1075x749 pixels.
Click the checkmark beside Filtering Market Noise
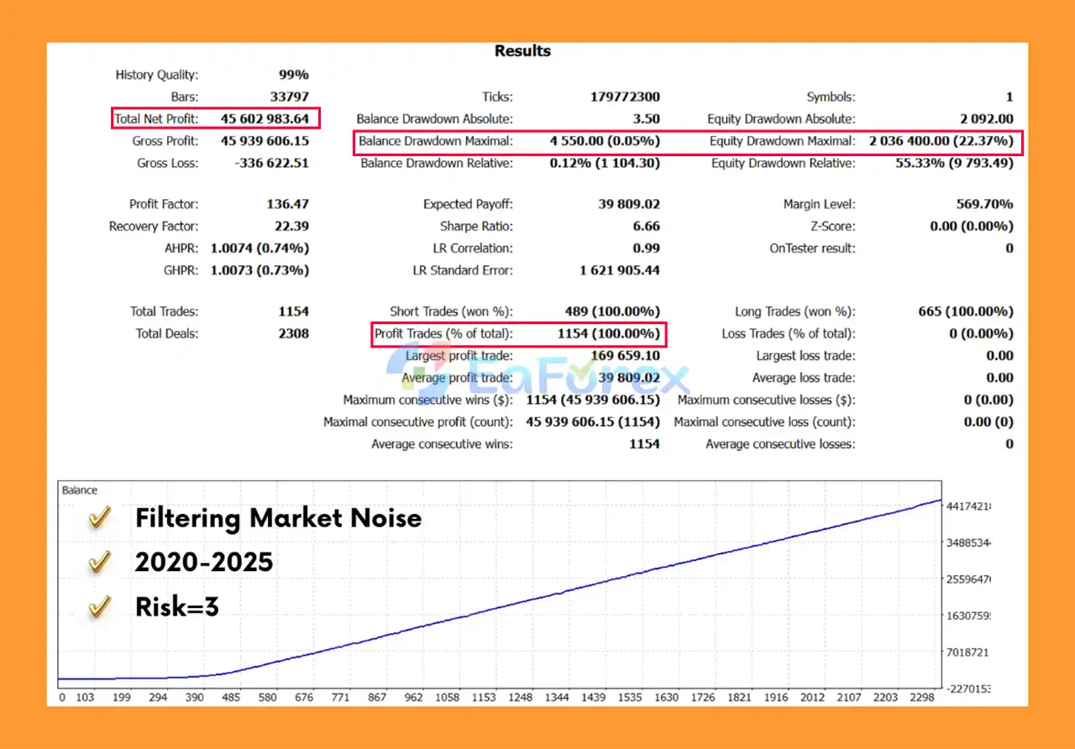pyautogui.click(x=100, y=520)
